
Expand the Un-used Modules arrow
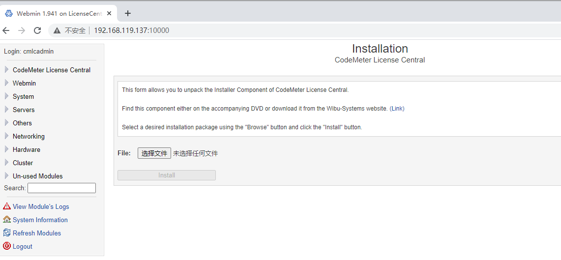[x=6, y=175]
